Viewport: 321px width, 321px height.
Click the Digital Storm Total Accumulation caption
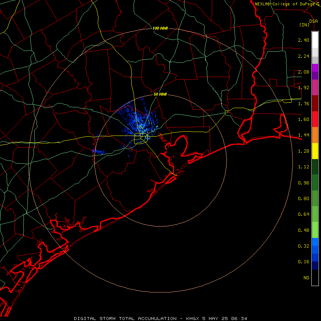click(x=160, y=319)
